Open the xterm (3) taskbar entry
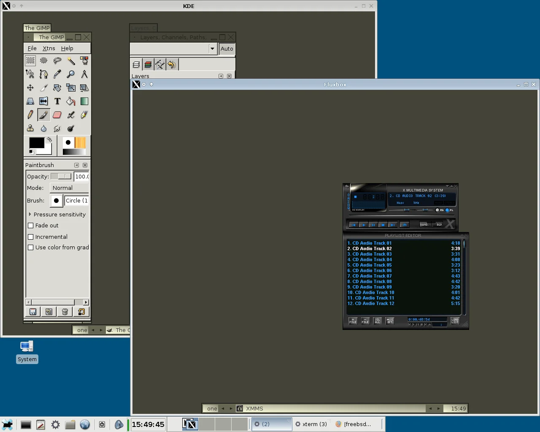The width and height of the screenshot is (540, 432). 311,424
